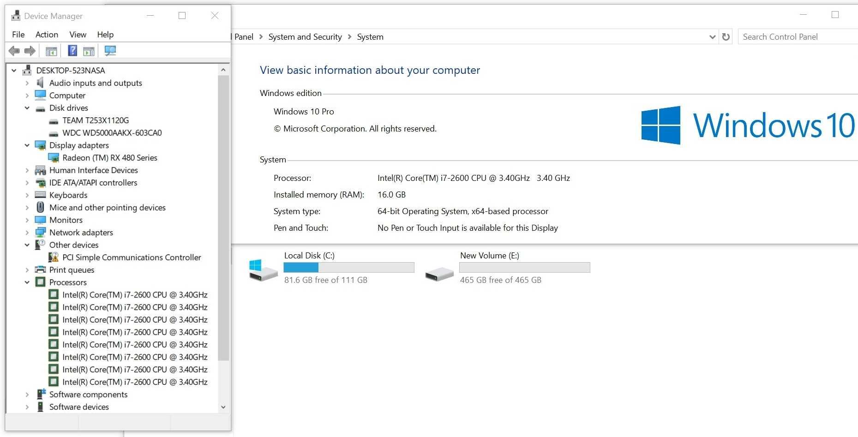The height and width of the screenshot is (437, 858).
Task: Click the Keyboards category icon
Action: point(41,195)
